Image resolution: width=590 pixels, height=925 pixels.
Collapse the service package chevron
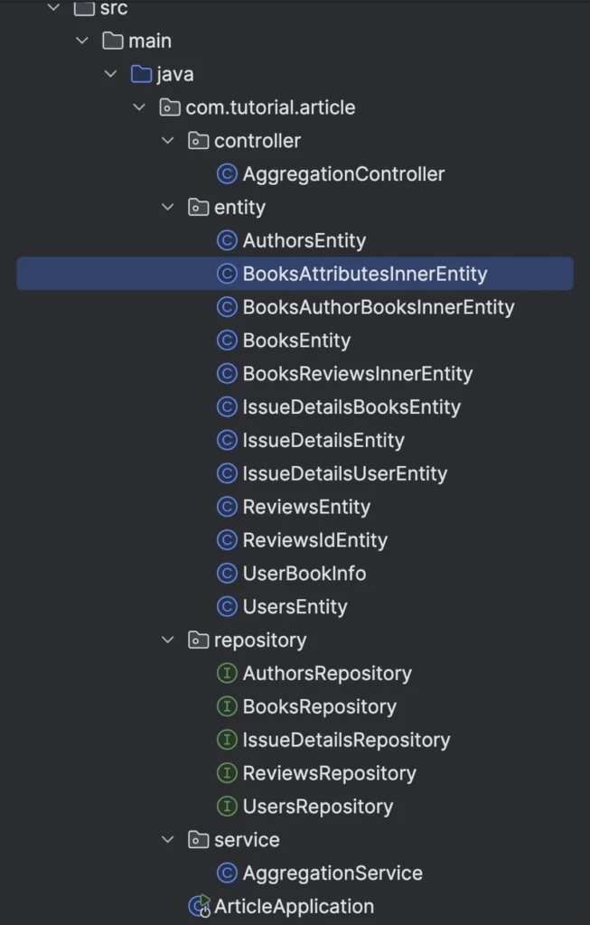tap(168, 840)
